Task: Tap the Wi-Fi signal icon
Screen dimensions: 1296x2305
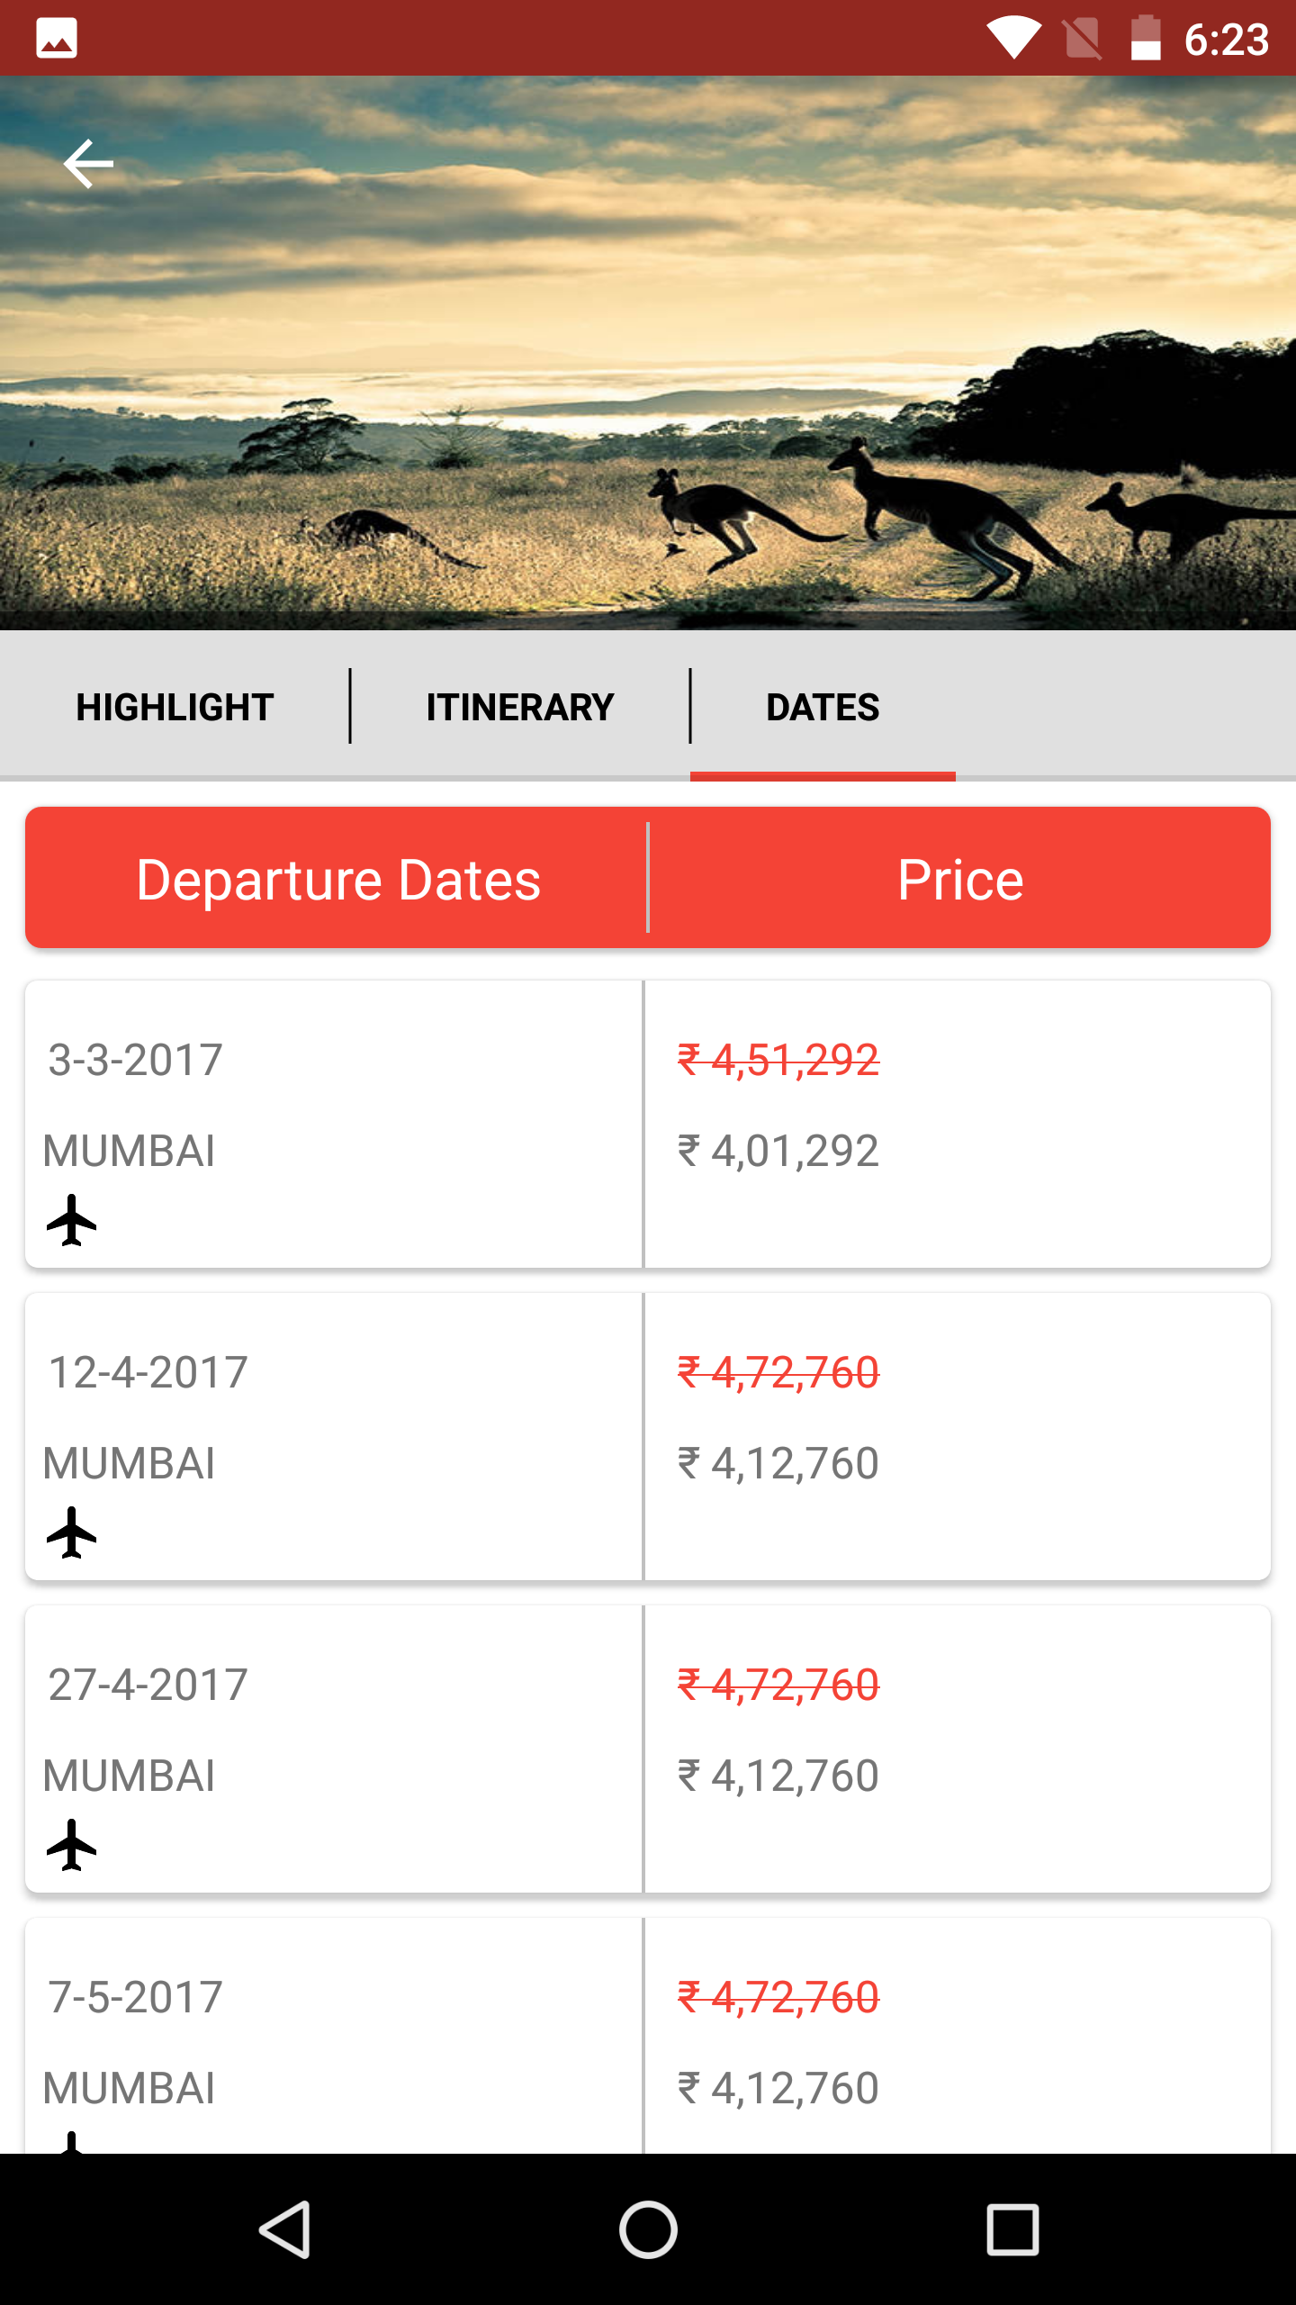Action: (1013, 39)
